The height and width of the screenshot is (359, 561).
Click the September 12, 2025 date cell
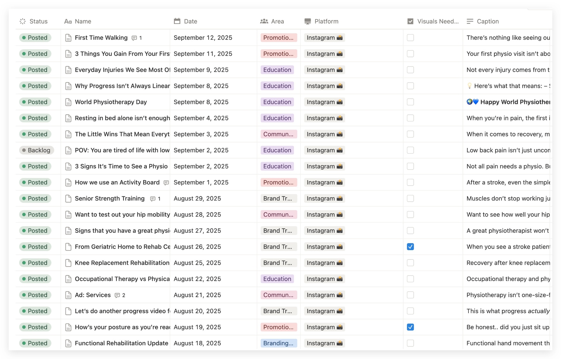(213, 38)
